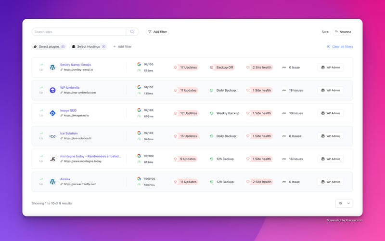The width and height of the screenshot is (385, 241).
Task: Open the Airwax site link
Action: point(65,179)
